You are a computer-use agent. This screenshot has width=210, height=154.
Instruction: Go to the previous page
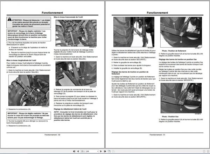point(78,151)
